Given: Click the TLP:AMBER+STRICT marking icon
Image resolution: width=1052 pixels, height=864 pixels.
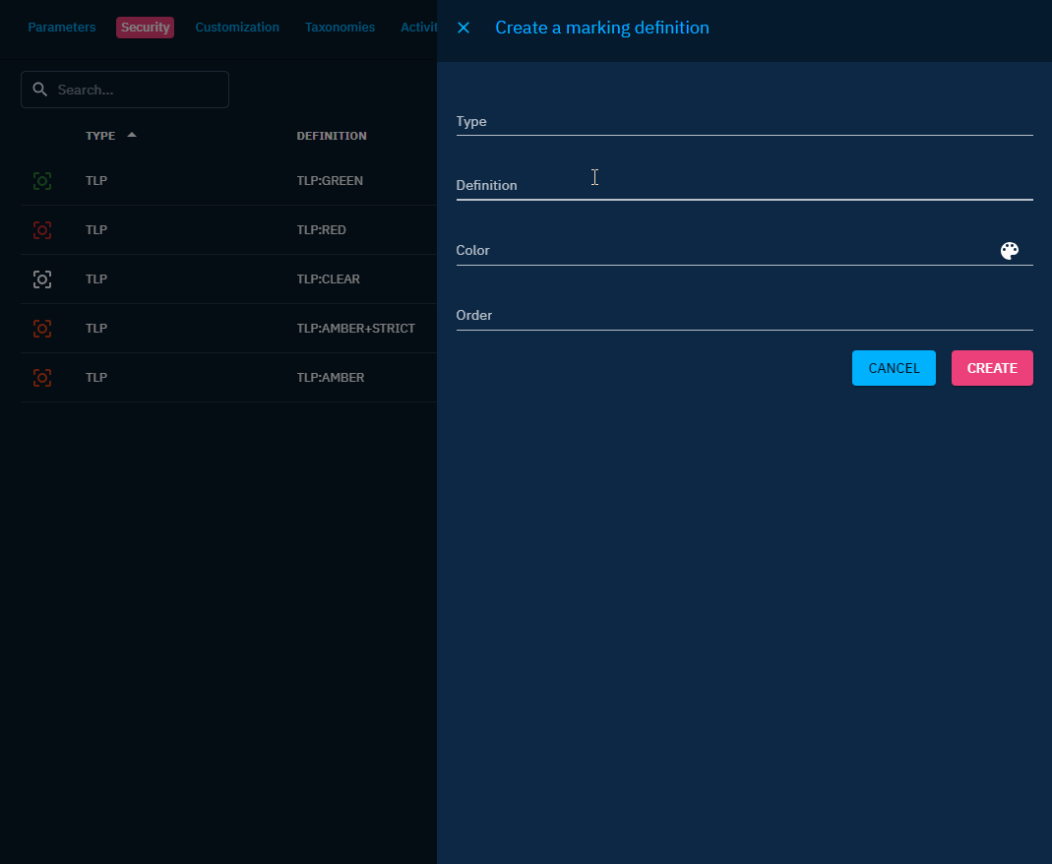Looking at the screenshot, I should [x=42, y=329].
